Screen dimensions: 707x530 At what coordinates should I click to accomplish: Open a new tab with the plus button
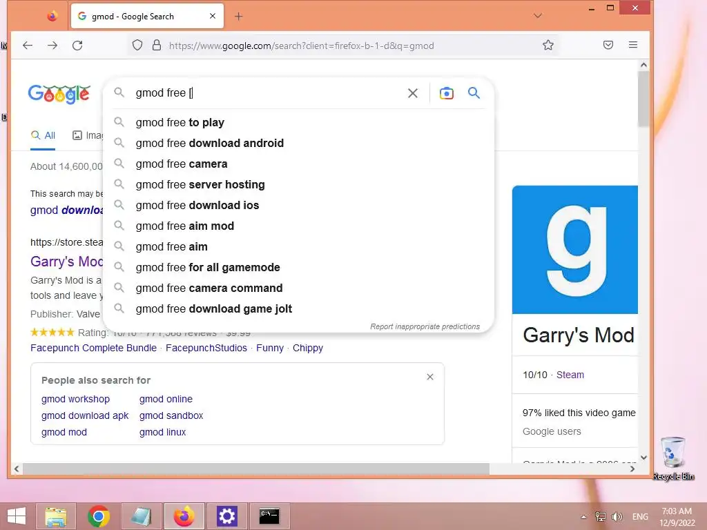tap(238, 17)
